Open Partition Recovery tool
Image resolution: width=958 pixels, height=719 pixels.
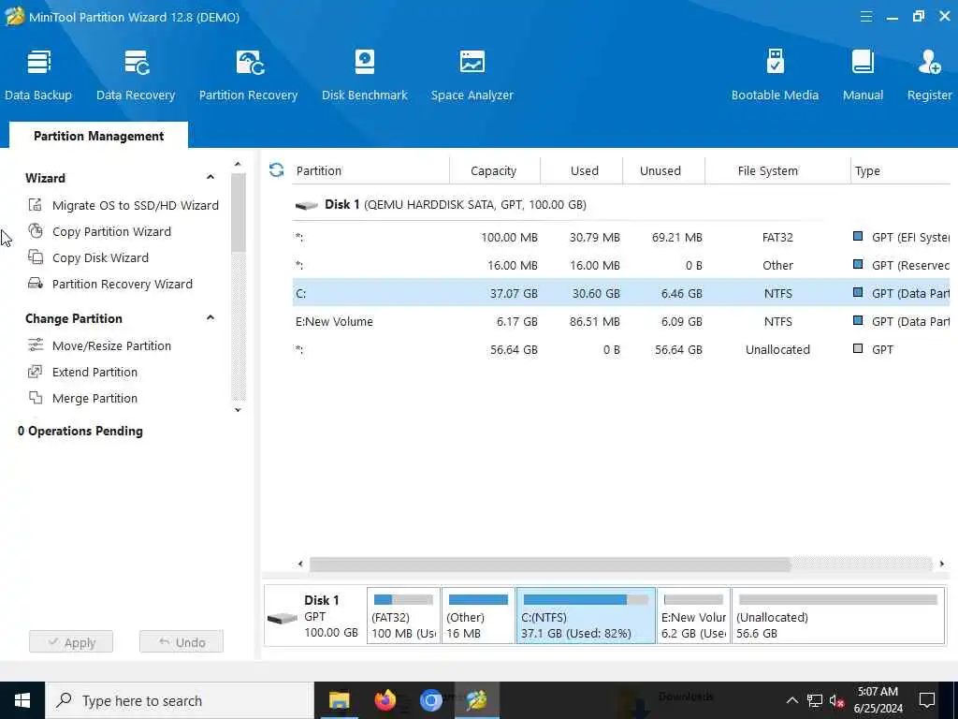[248, 75]
